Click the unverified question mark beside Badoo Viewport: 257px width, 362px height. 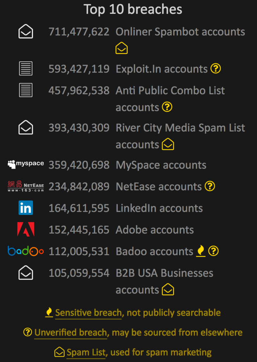point(214,251)
